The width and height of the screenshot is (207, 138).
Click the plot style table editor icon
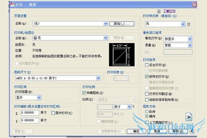click(189, 24)
